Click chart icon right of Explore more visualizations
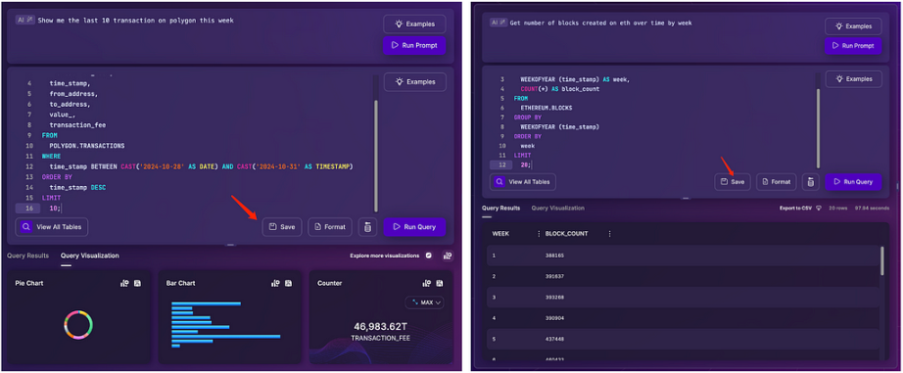The image size is (903, 373). pyautogui.click(x=448, y=256)
